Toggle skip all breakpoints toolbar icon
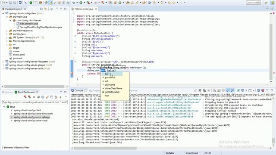 pos(25,3)
